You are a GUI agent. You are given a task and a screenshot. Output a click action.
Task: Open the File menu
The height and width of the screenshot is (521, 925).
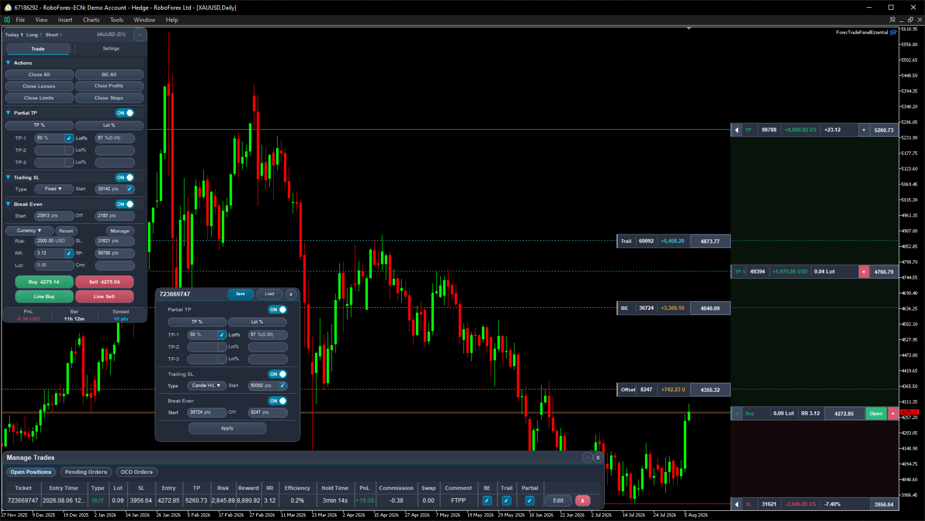pyautogui.click(x=20, y=20)
